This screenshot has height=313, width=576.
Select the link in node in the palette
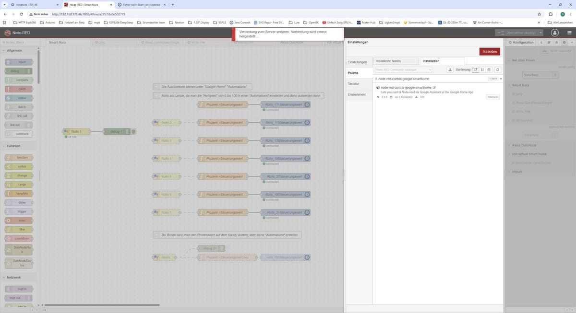19,107
